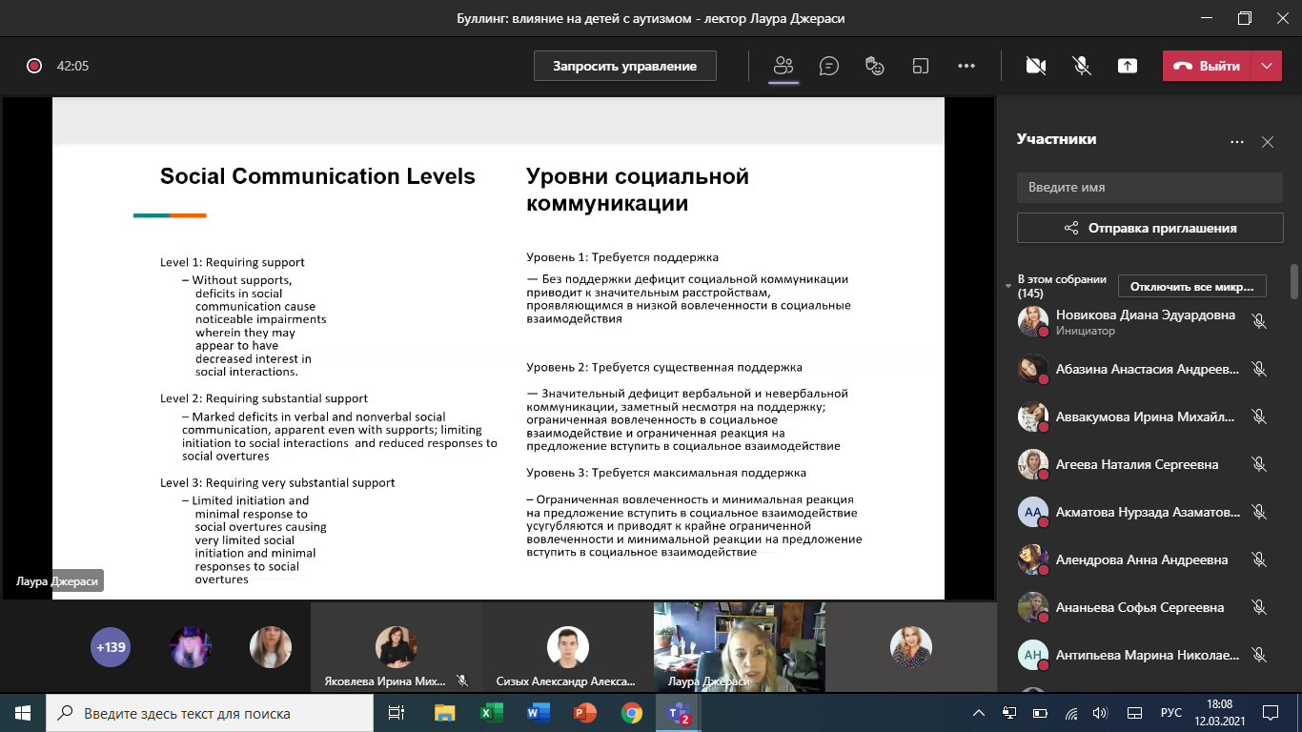
Task: Click the Отправка приглашения button
Action: click(x=1149, y=228)
